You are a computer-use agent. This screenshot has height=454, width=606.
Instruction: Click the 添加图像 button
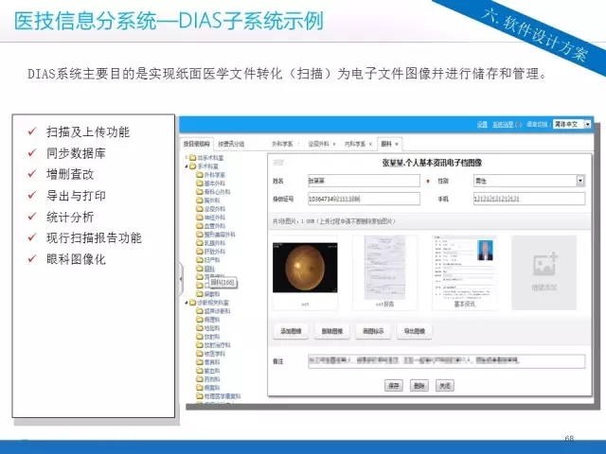click(289, 331)
